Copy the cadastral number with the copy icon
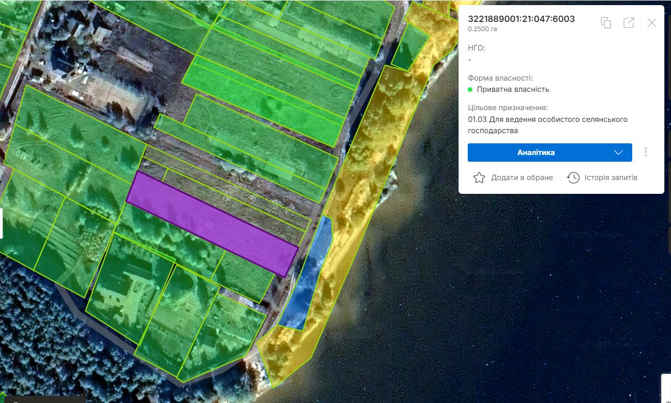The height and width of the screenshot is (403, 671). coord(606,23)
